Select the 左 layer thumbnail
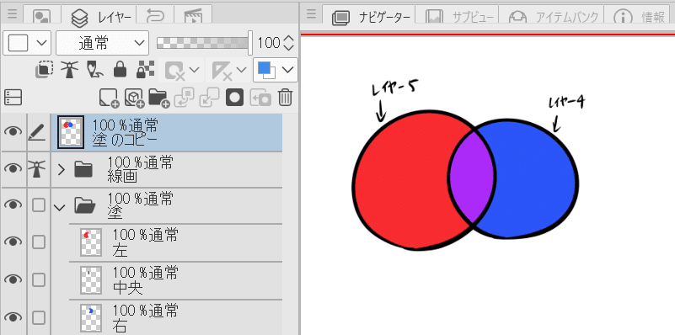Screen dimensions: 675x335 [91, 242]
